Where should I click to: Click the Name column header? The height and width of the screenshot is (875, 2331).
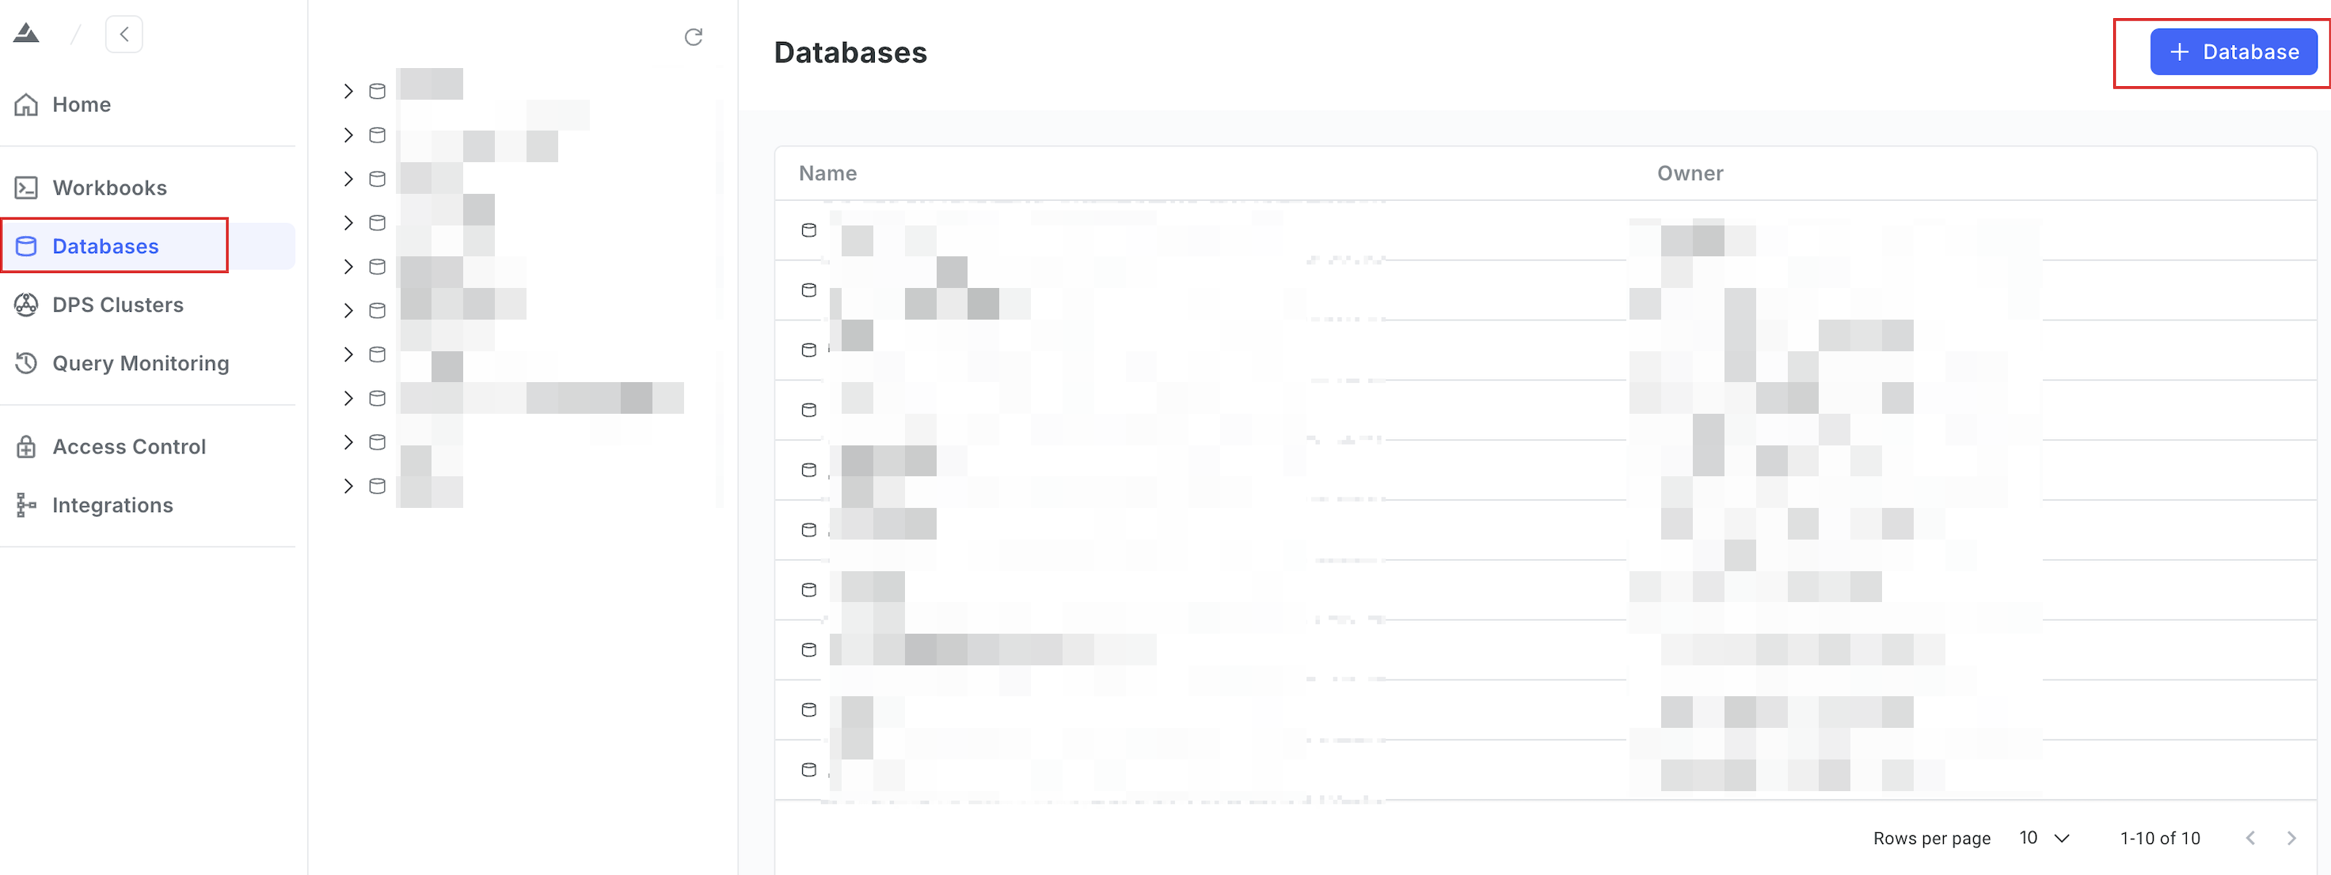tap(827, 173)
